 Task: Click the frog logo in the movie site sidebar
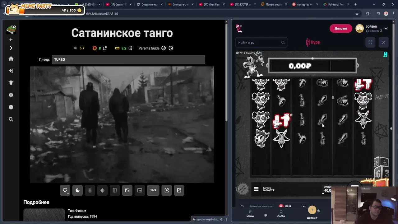[11, 29]
